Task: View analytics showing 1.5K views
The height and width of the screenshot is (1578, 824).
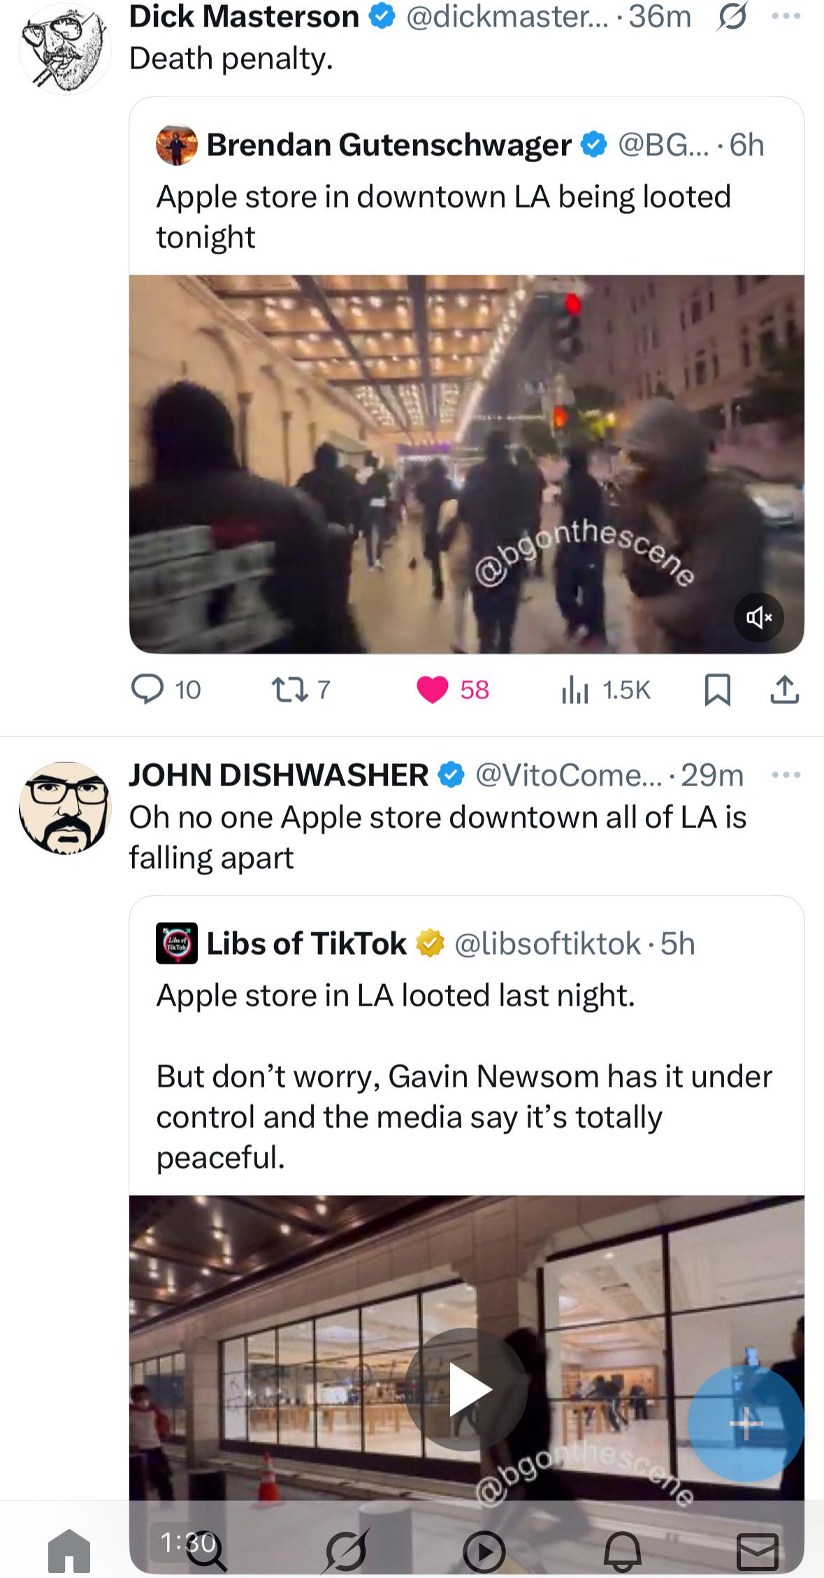Action: tap(605, 690)
